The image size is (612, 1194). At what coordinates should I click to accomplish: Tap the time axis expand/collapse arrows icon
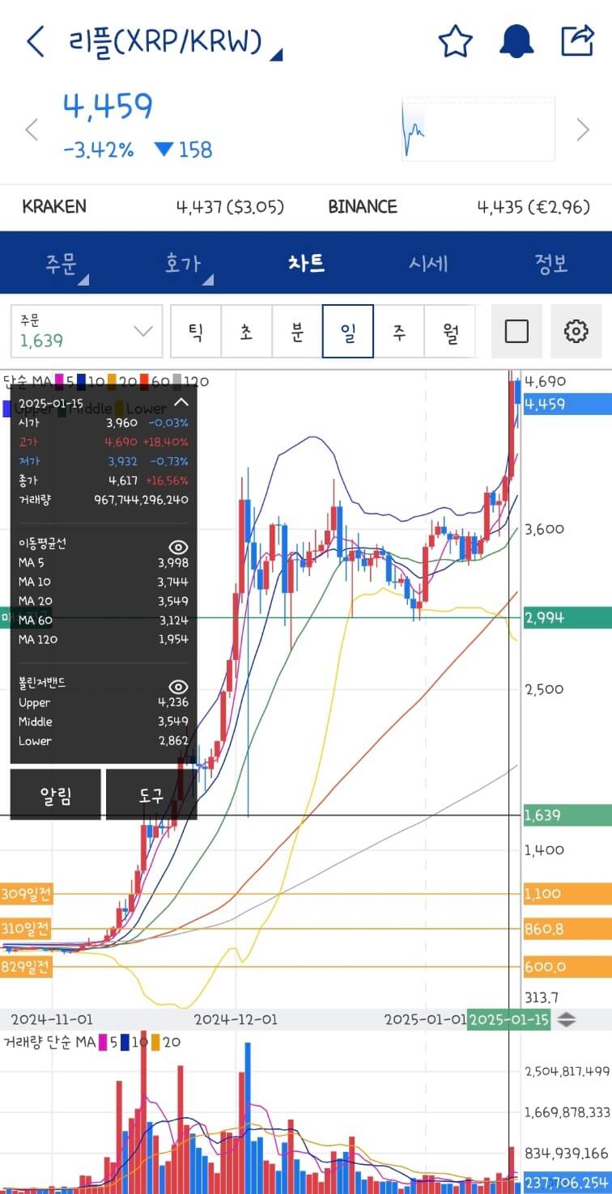coord(566,1019)
